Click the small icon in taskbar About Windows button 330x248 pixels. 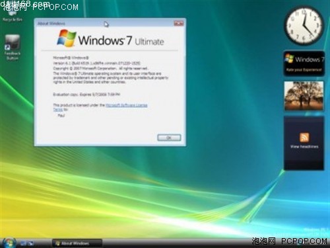(x=57, y=243)
